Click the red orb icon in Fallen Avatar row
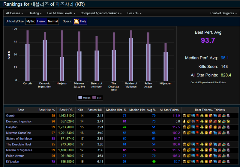 (198, 156)
